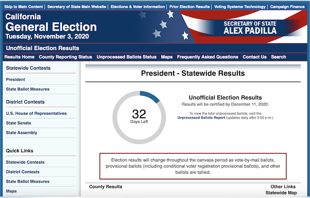Open Frequently Asked Questions

click(x=208, y=57)
